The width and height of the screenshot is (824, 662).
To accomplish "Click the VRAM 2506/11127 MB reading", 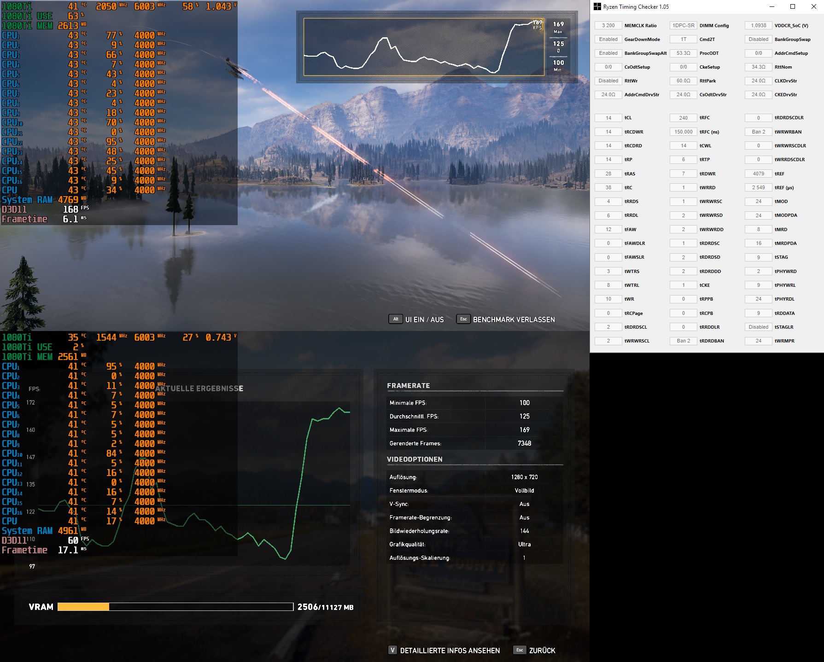I will [x=326, y=607].
